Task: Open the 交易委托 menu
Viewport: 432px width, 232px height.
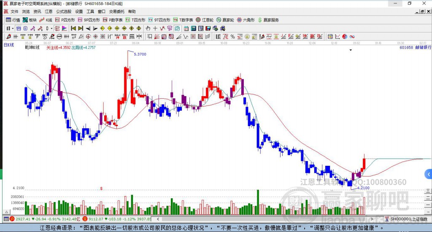Action: (x=116, y=11)
